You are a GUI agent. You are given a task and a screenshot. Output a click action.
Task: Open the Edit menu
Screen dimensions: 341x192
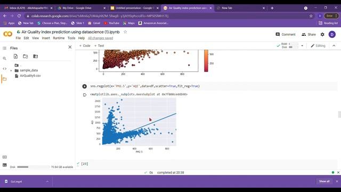[26, 38]
